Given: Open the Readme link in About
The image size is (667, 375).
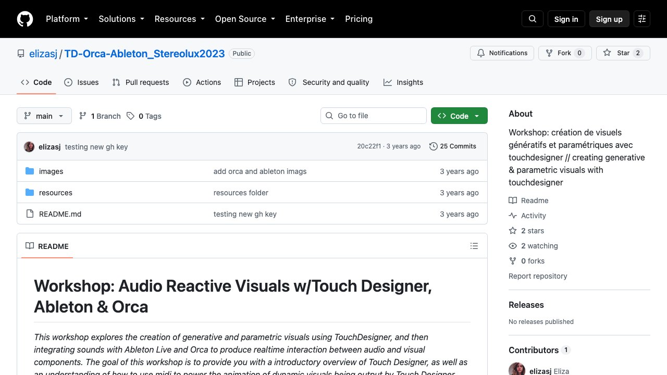Looking at the screenshot, I should [528, 201].
